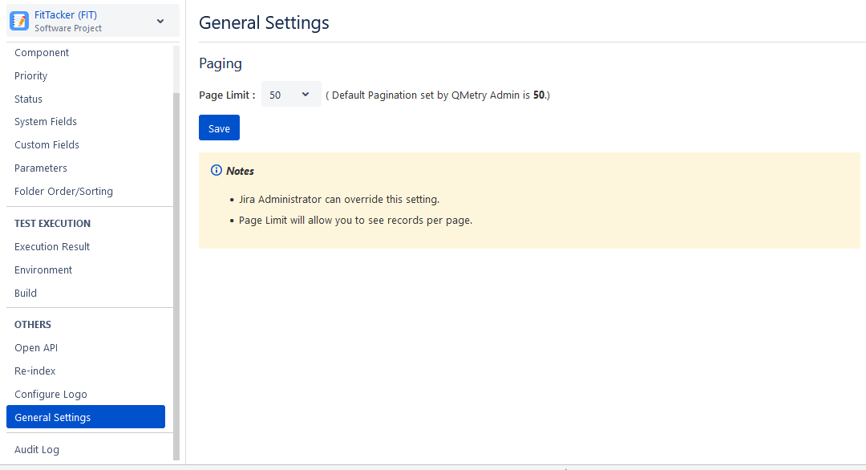866x470 pixels.
Task: Save the paging settings
Action: (219, 128)
